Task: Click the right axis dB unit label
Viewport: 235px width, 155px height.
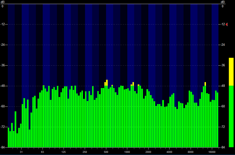Action: (223, 2)
